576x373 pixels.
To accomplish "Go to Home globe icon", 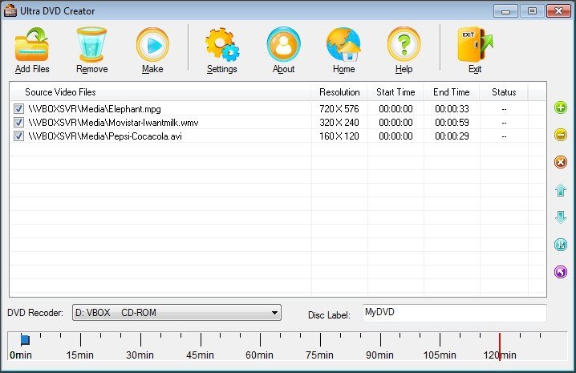I will (344, 44).
